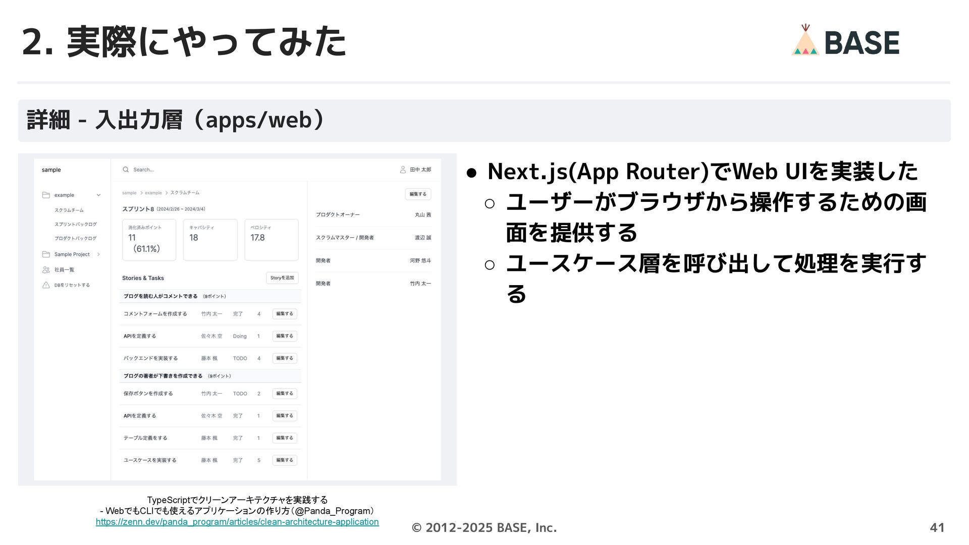Click the search magnifier icon
969x545 pixels.
pos(126,170)
